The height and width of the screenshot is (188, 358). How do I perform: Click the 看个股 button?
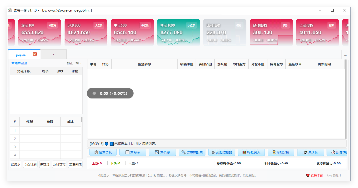point(163,152)
